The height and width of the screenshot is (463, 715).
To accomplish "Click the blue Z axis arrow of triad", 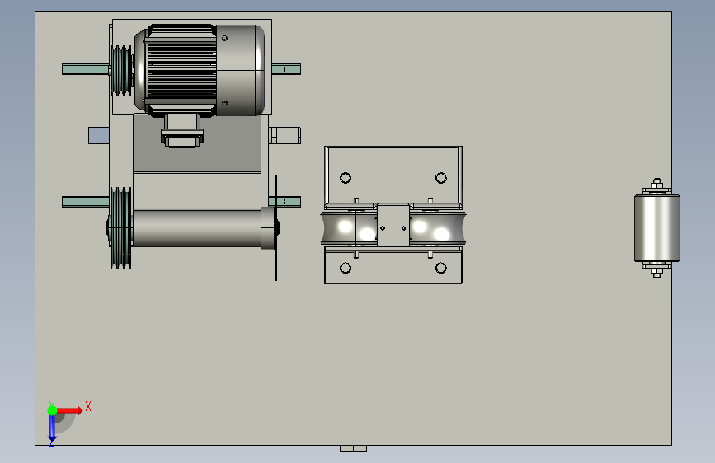I will pos(52,429).
